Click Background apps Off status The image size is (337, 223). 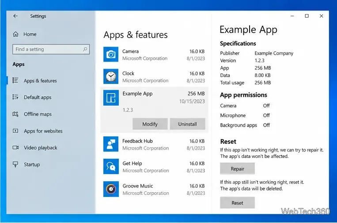click(x=266, y=125)
